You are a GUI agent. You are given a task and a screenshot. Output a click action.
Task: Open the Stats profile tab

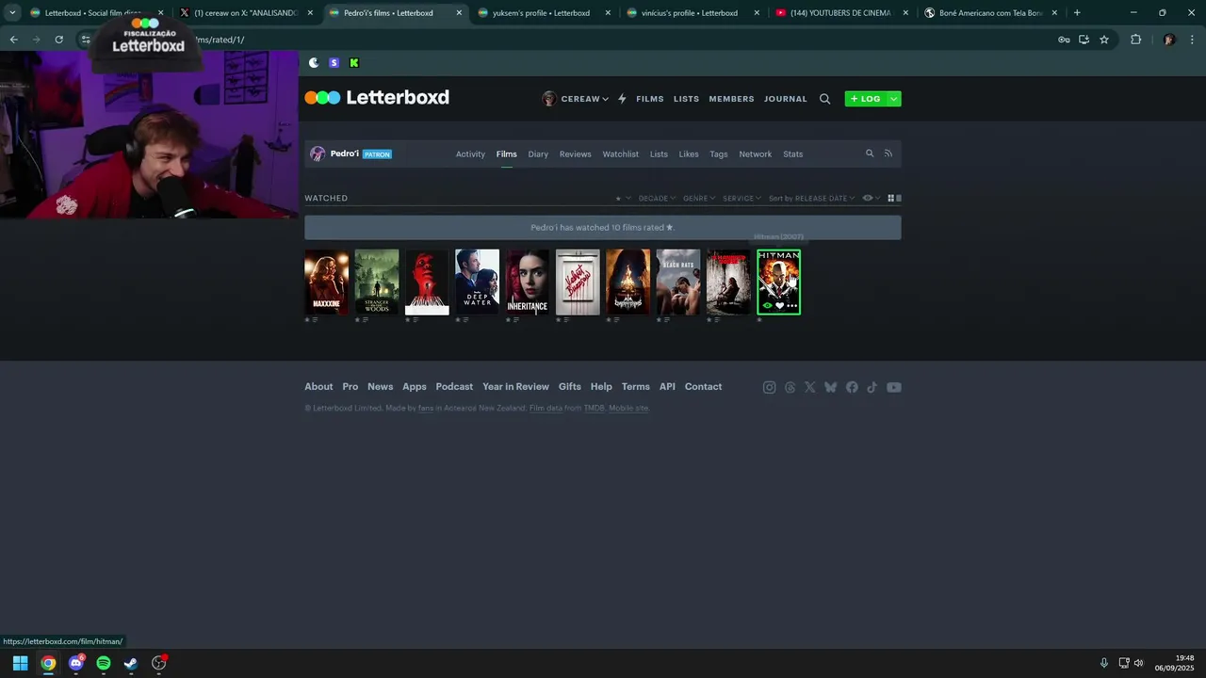click(x=793, y=154)
